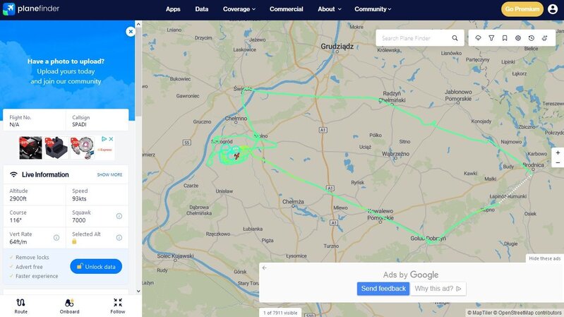Focus the Search Plane Finder field
564x317 pixels.
tap(414, 38)
